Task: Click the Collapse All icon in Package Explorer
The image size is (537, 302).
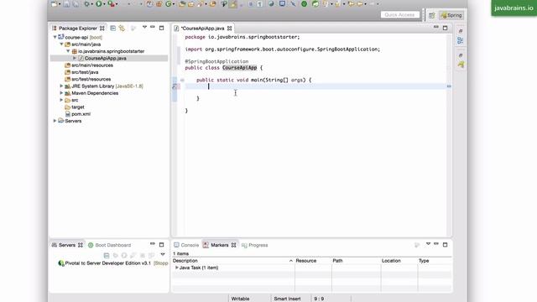Action: (112, 28)
